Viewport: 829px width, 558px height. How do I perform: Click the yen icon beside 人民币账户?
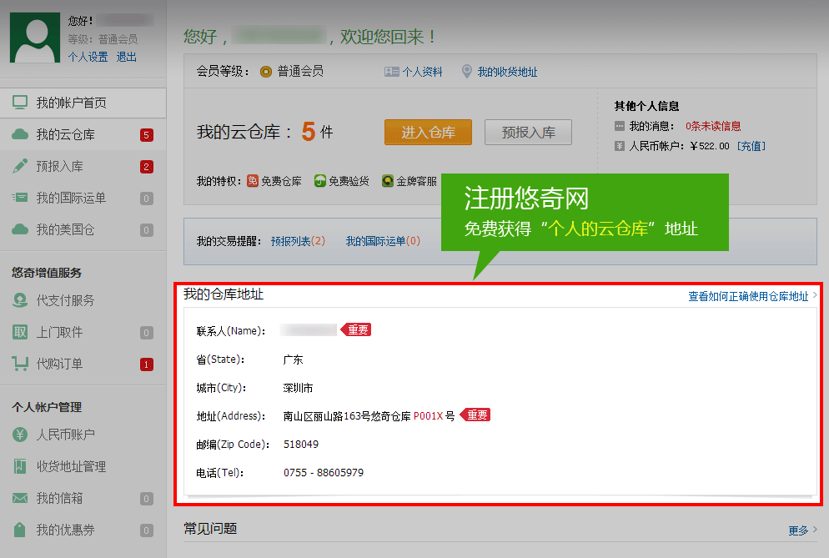pos(20,435)
